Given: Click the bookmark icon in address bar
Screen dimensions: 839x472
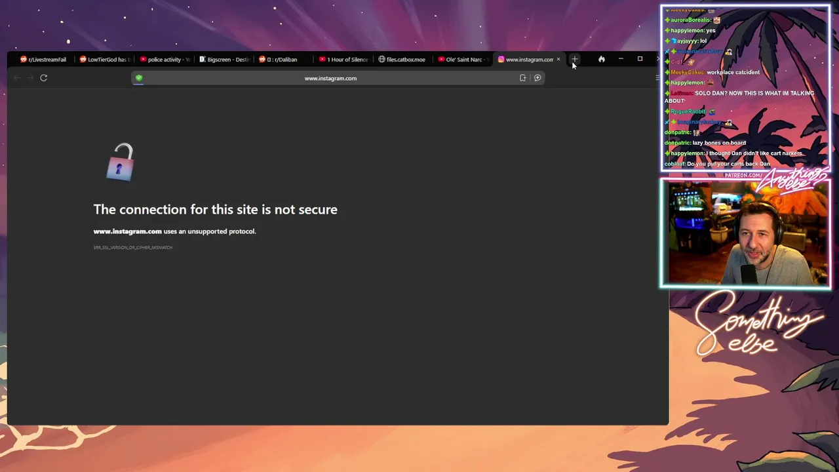Looking at the screenshot, I should (x=522, y=78).
